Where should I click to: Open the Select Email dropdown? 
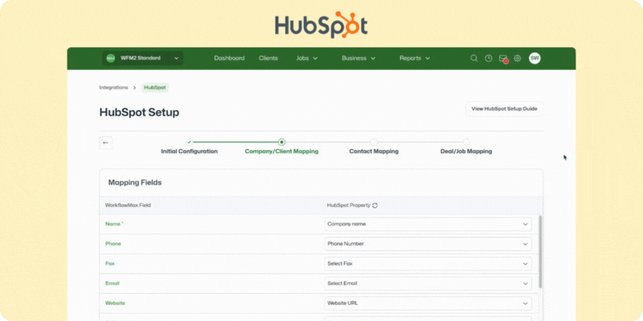pos(428,283)
